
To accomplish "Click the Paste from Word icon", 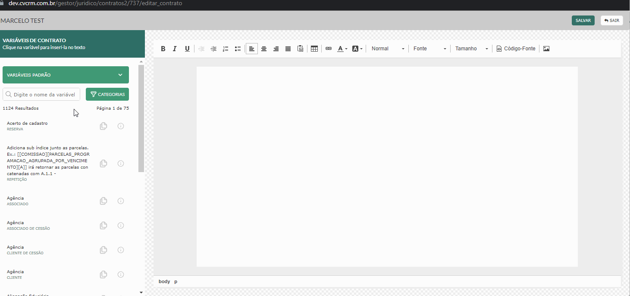I will point(301,49).
